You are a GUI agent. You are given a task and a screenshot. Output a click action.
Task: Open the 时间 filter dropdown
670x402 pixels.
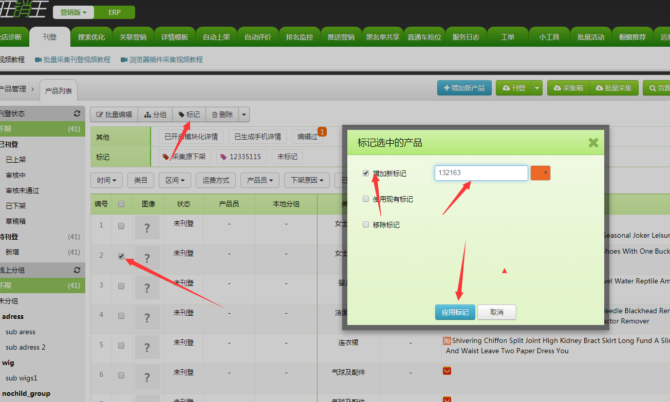(106, 180)
